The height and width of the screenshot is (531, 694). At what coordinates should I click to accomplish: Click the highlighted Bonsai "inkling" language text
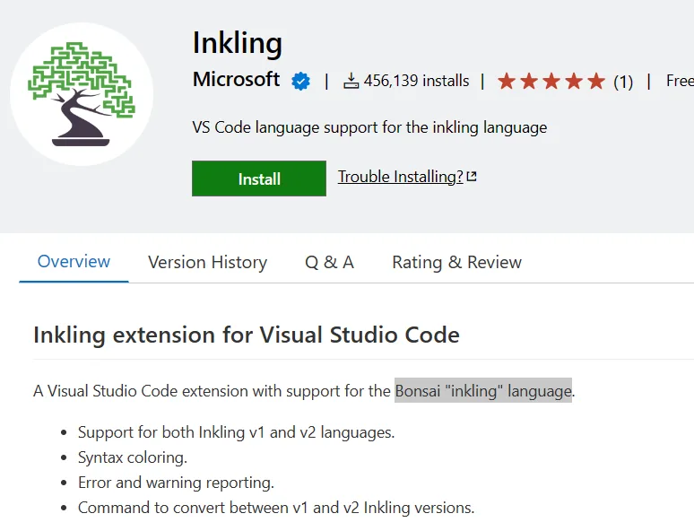pos(483,391)
